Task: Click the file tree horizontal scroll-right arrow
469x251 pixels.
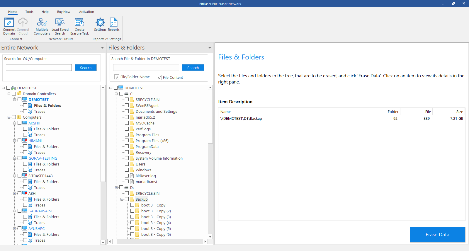Action: click(205, 242)
